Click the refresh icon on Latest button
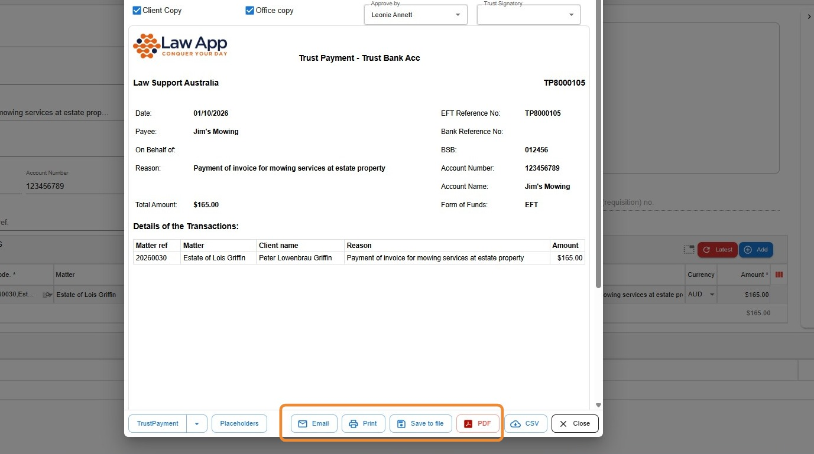This screenshot has height=454, width=814. pos(706,250)
